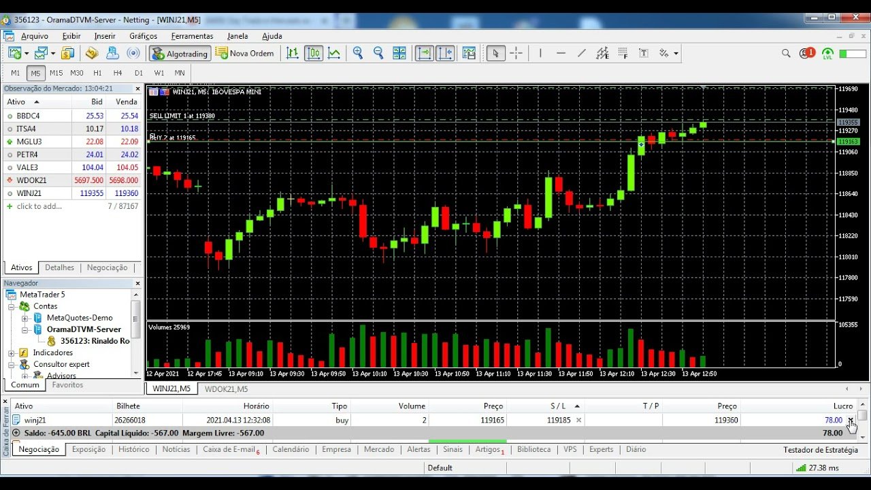Open the Gráficos menu
871x490 pixels.
click(x=143, y=36)
